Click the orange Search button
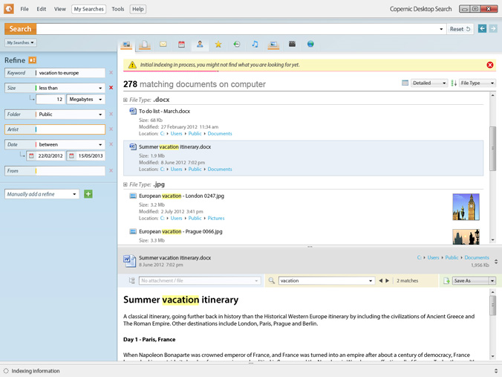This screenshot has width=502, height=377. 20,29
